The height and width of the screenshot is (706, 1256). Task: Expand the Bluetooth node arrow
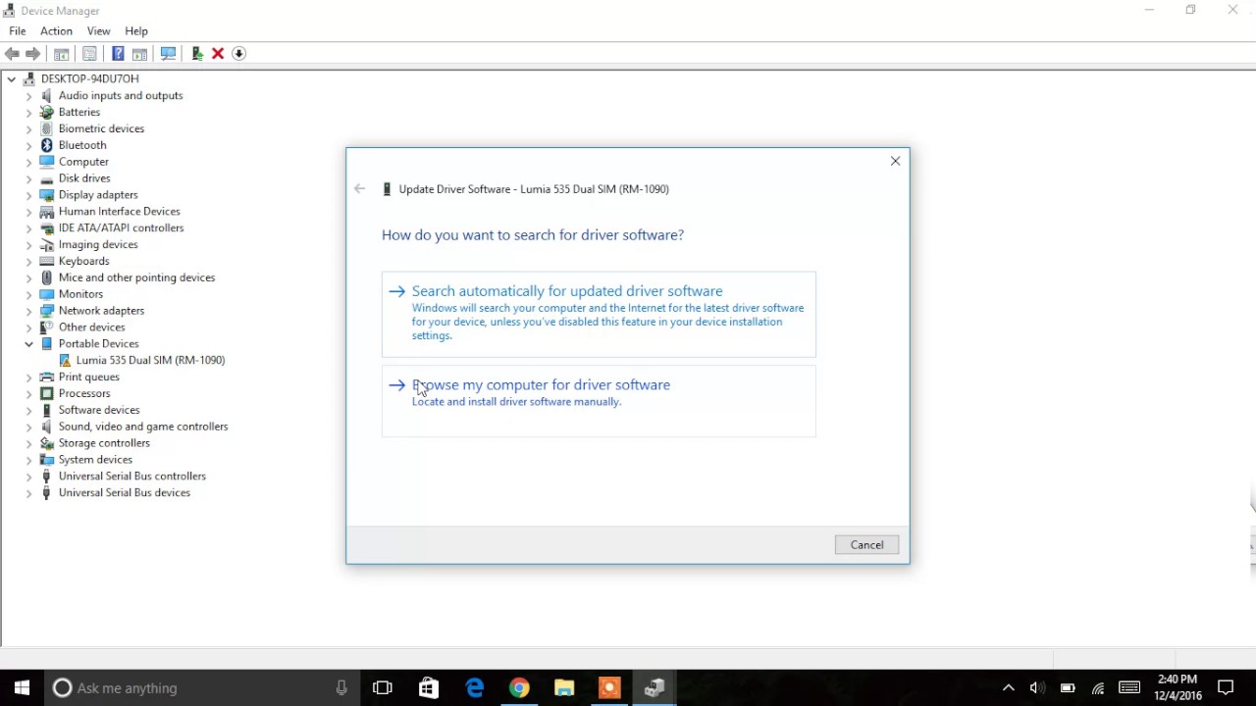(x=28, y=145)
